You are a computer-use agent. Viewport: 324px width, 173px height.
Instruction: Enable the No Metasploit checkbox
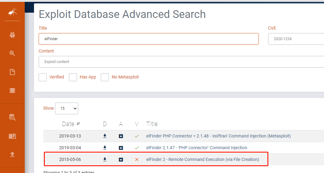(x=105, y=77)
